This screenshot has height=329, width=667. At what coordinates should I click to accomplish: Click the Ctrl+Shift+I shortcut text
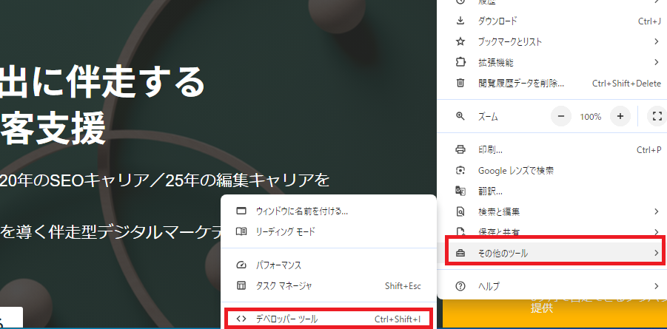pyautogui.click(x=398, y=319)
